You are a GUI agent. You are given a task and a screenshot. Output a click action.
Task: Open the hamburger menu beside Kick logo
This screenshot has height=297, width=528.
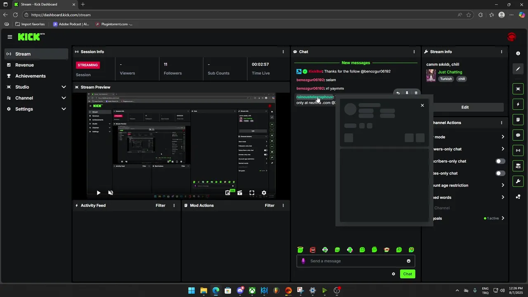coord(10,37)
